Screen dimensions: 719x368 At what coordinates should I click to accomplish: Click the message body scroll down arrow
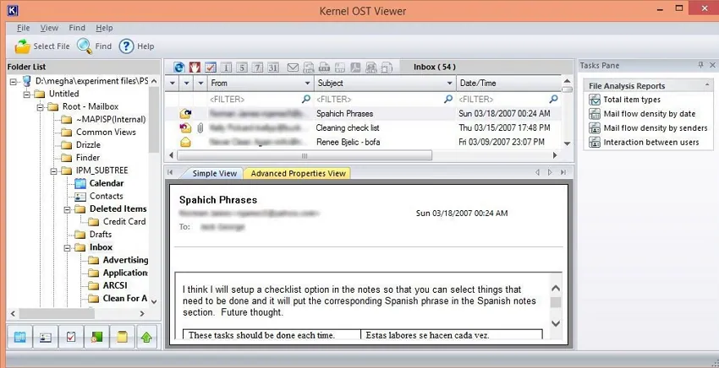point(555,323)
